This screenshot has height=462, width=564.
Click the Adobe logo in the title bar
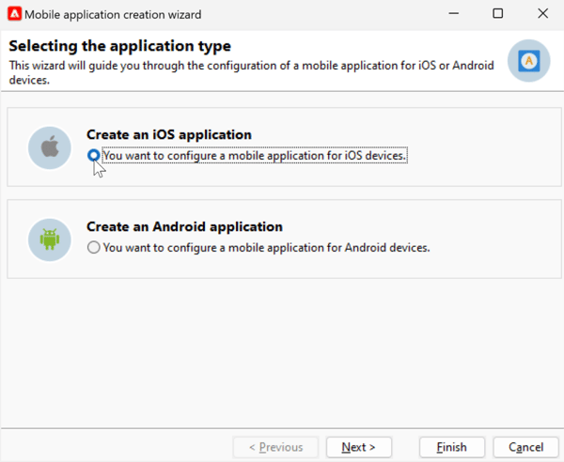(x=13, y=14)
